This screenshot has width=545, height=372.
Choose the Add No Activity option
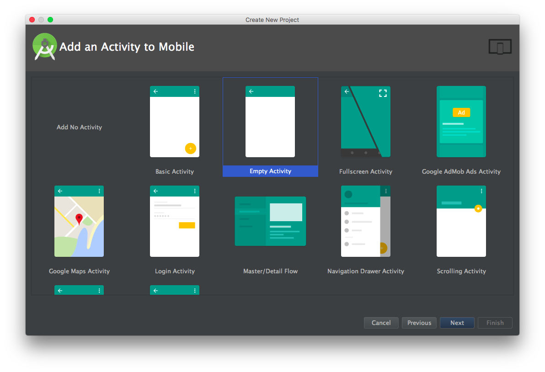(x=79, y=127)
